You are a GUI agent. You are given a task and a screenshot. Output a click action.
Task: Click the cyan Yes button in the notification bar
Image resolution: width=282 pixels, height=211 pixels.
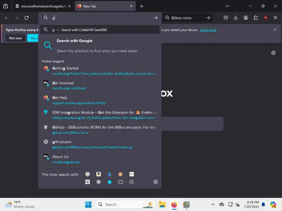click(x=33, y=38)
